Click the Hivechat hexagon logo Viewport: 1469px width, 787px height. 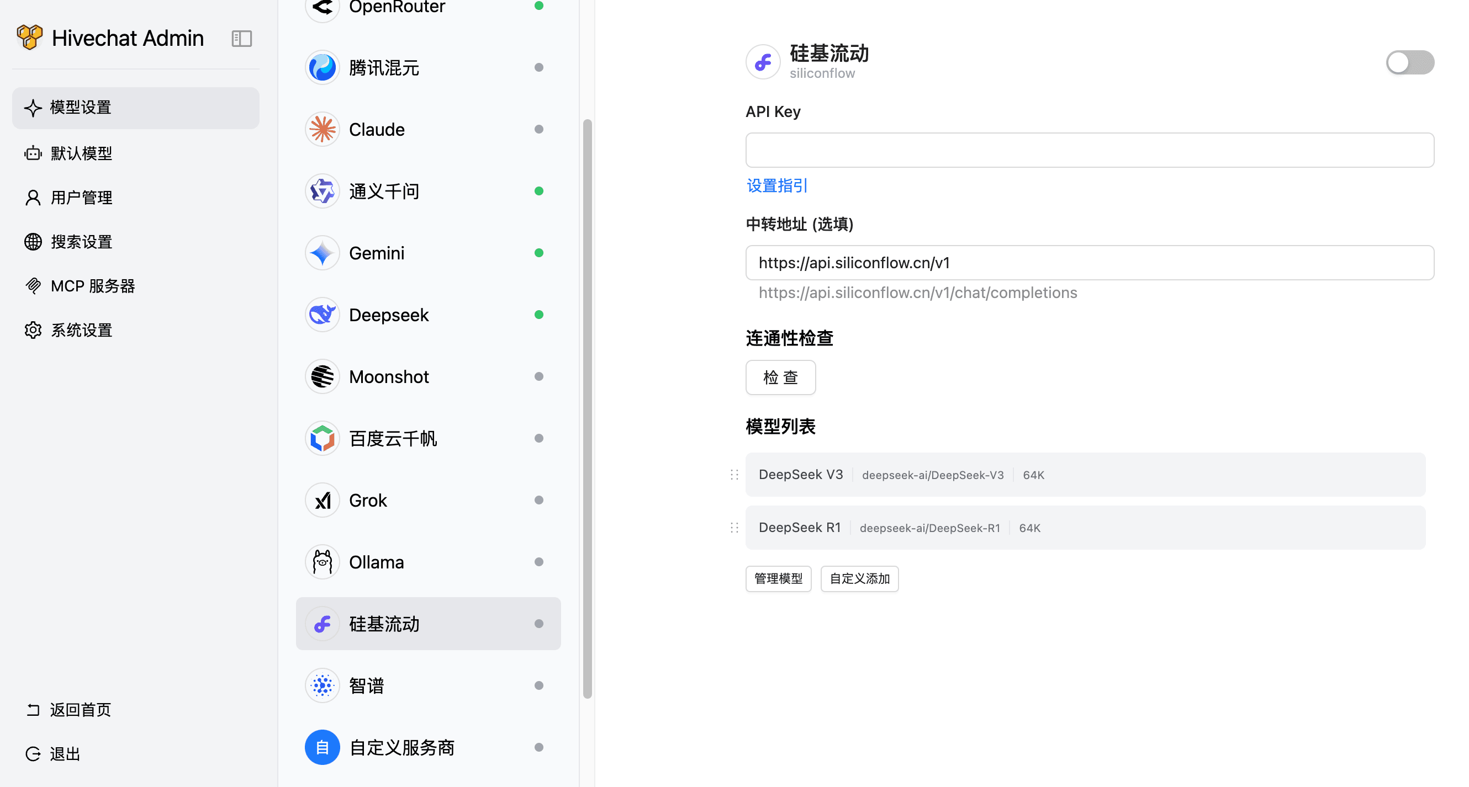click(x=30, y=38)
